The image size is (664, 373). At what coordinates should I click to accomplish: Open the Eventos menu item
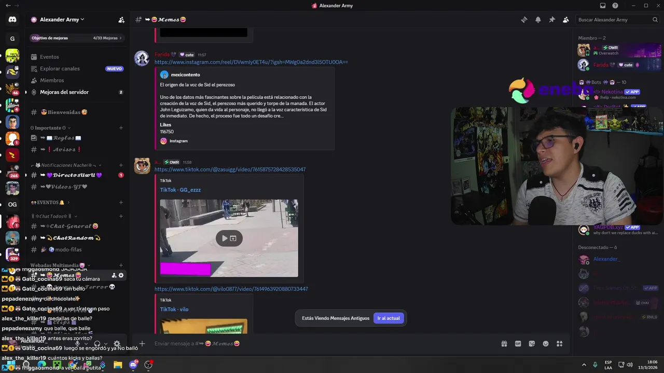[x=77, y=57]
